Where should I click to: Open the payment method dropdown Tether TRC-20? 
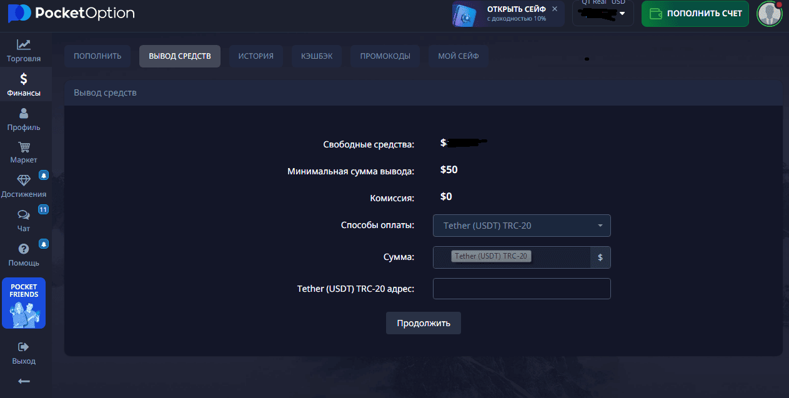(x=522, y=226)
